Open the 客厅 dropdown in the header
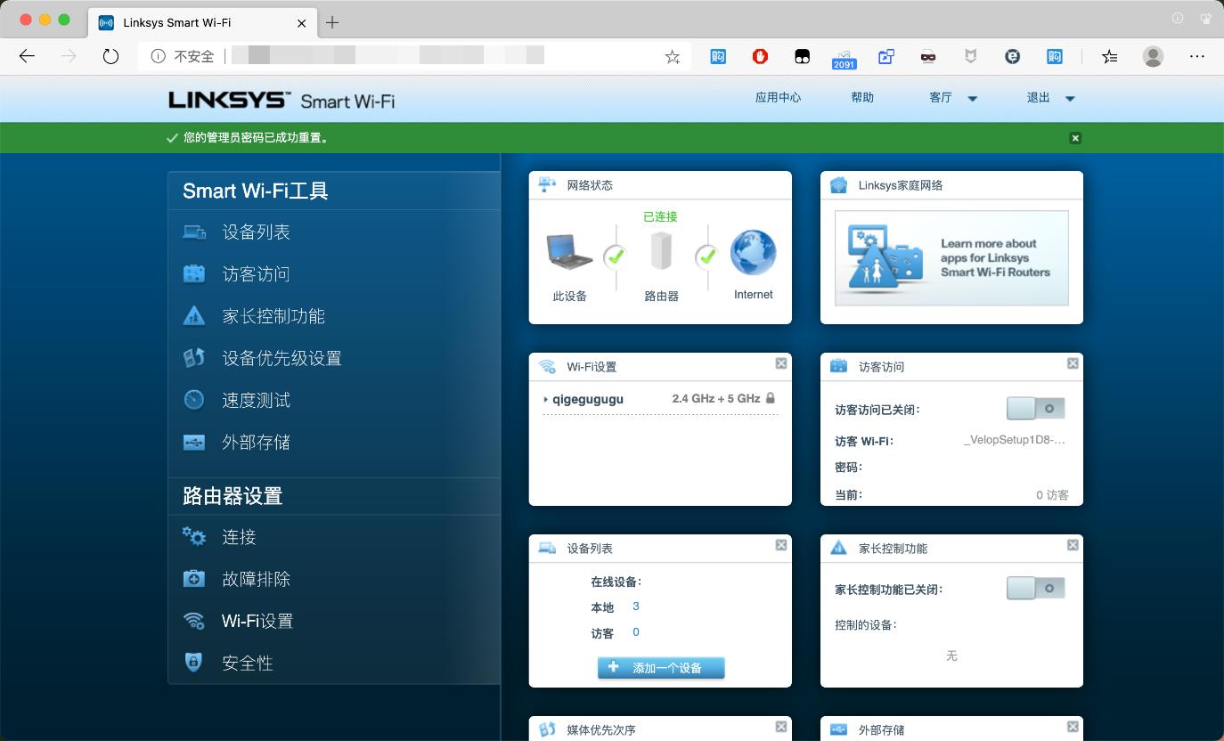 click(972, 98)
